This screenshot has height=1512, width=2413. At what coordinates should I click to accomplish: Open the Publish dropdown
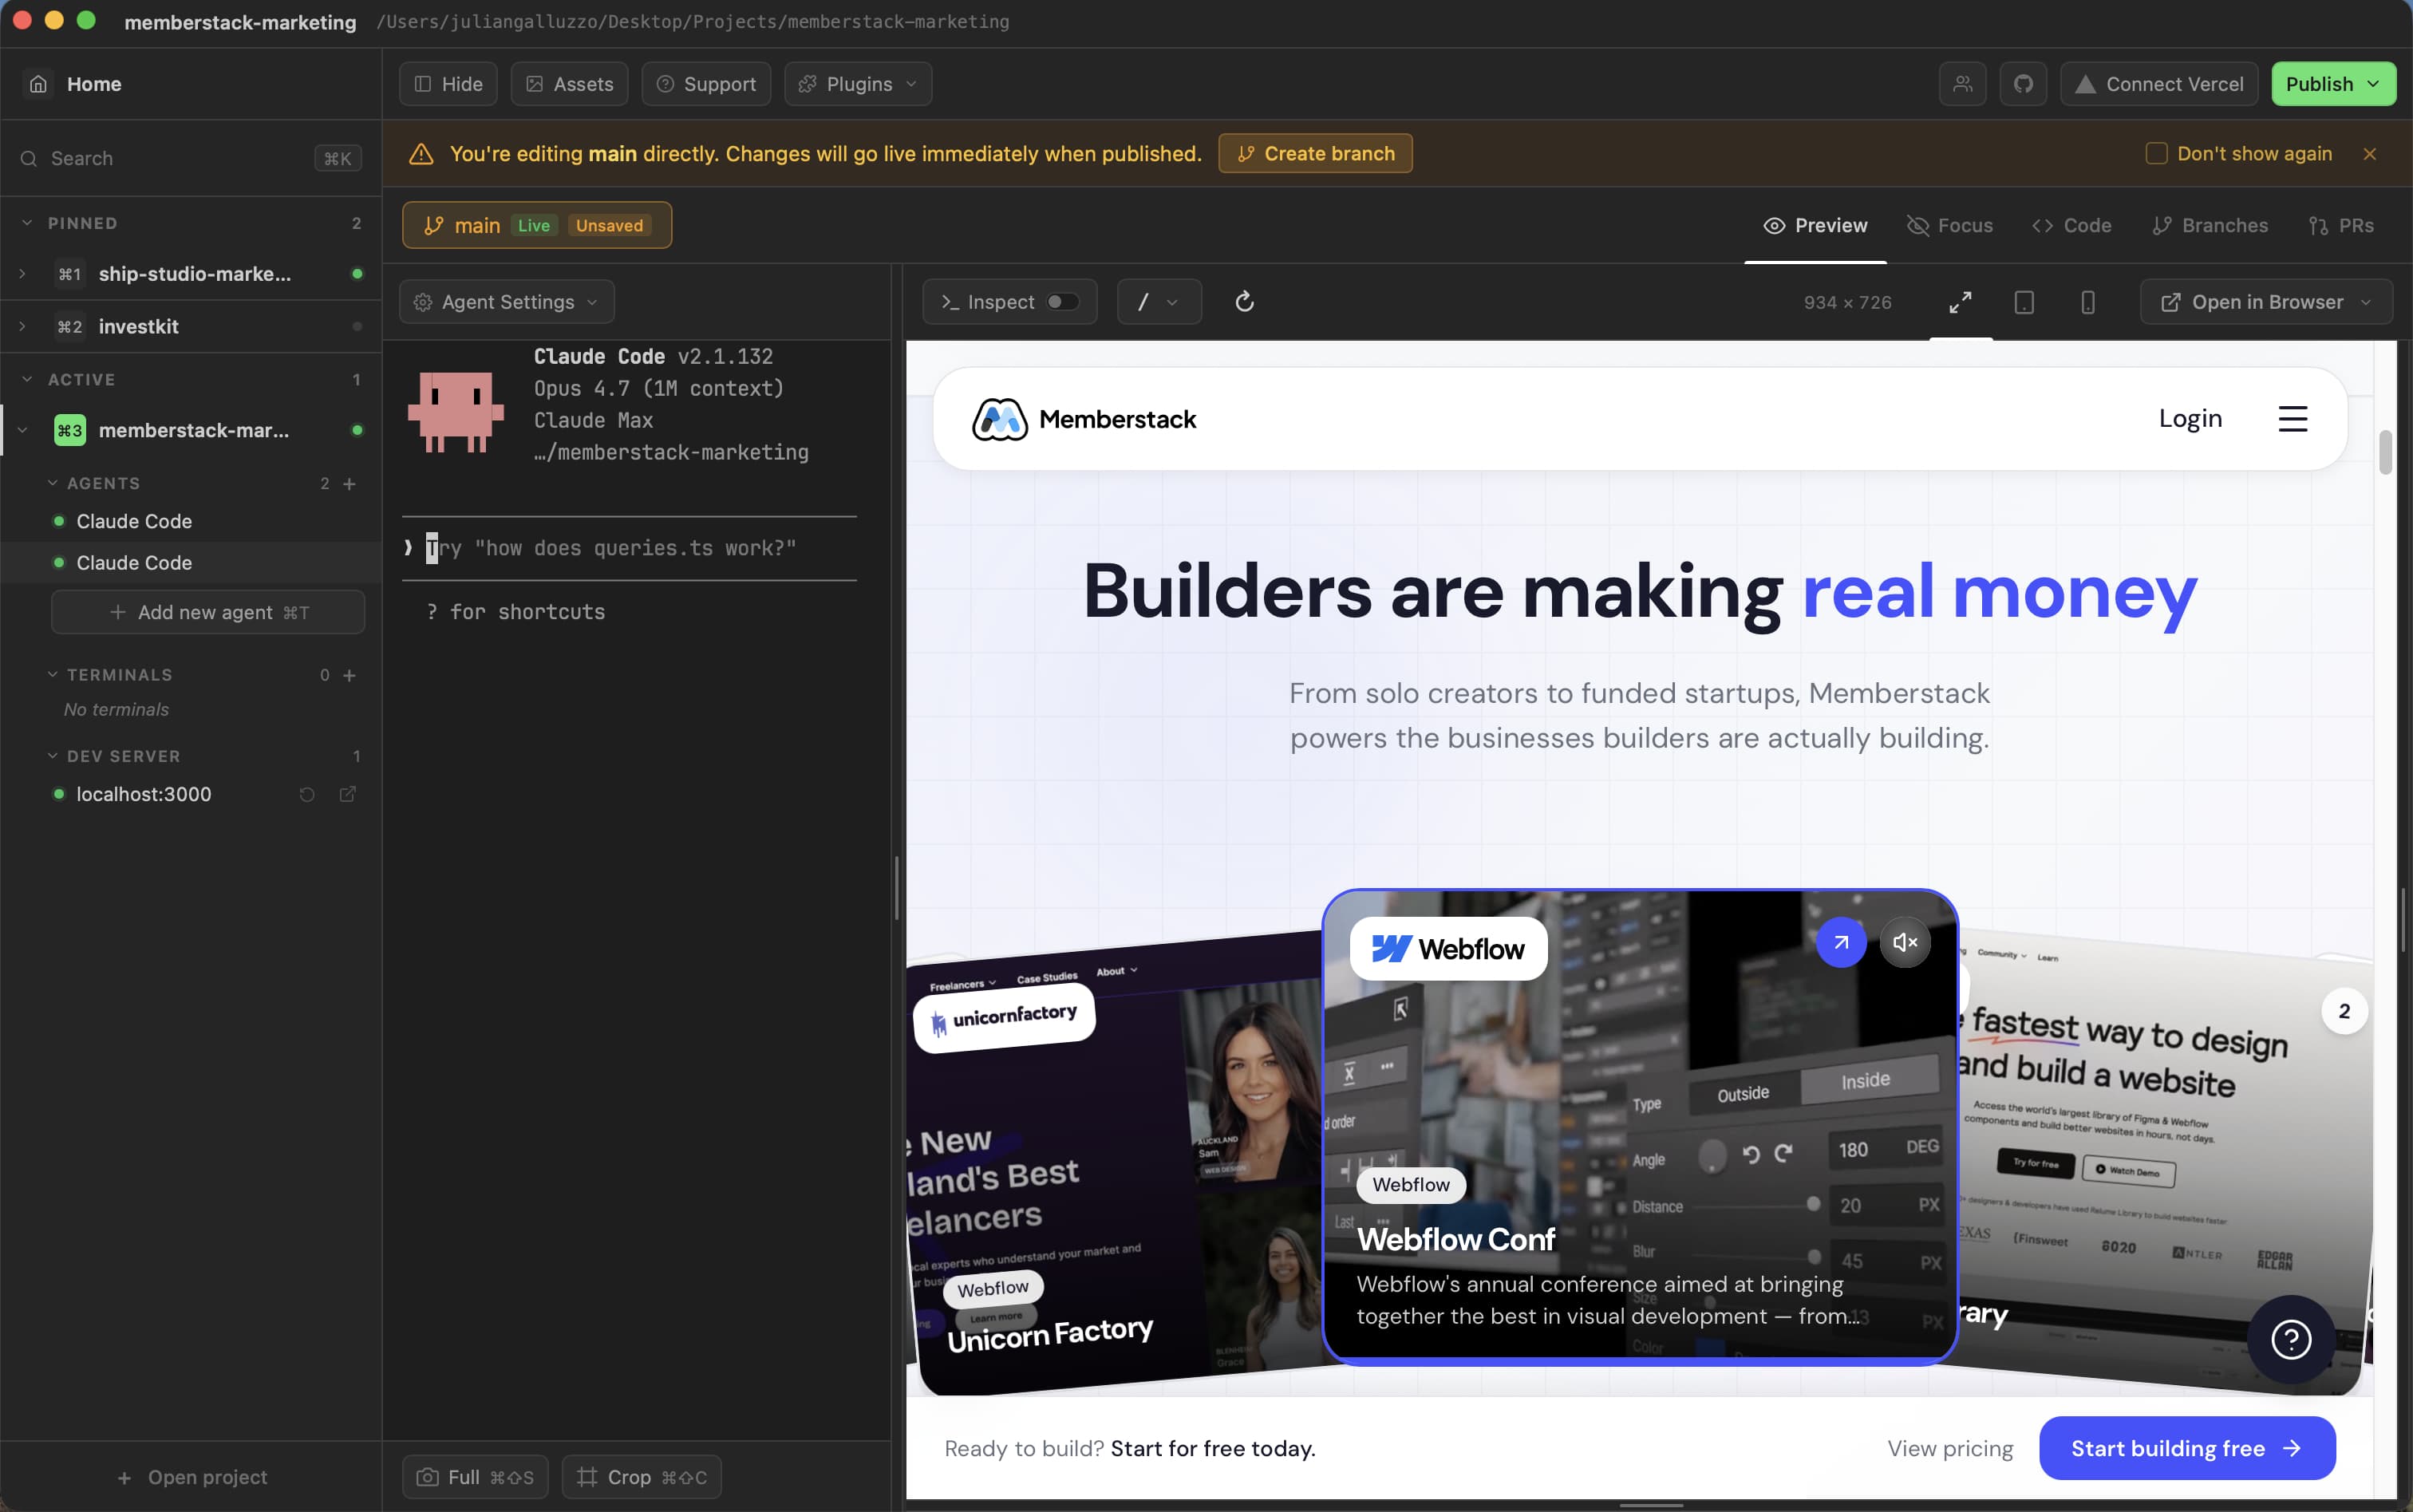point(2333,84)
